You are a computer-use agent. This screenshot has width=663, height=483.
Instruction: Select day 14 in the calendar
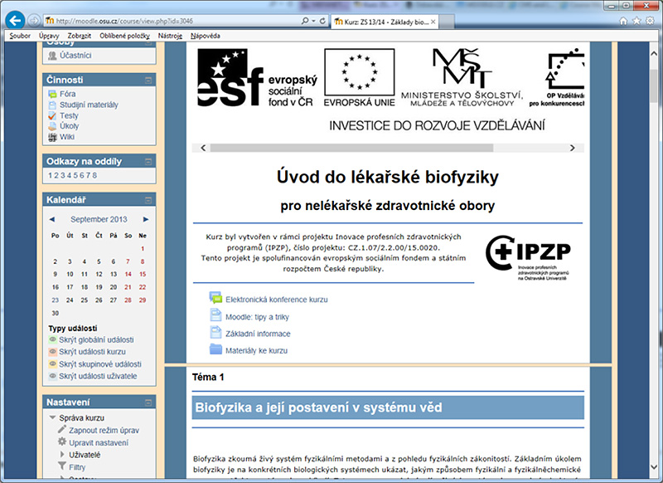pyautogui.click(x=128, y=275)
